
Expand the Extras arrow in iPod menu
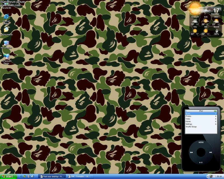[x=216, y=121]
